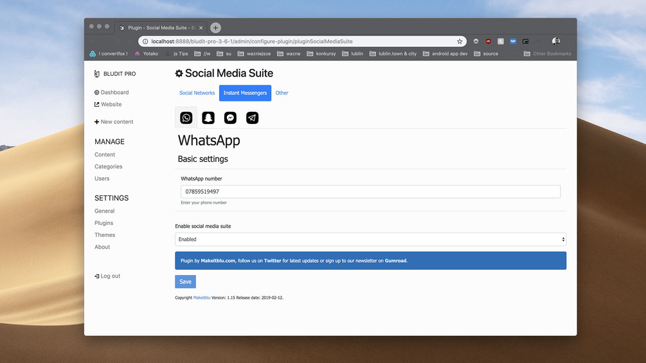This screenshot has width=646, height=363.
Task: Focus the WhatsApp number input field
Action: 370,191
